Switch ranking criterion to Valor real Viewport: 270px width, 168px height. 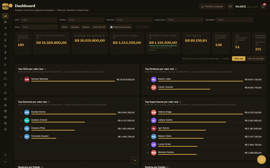tap(238, 59)
